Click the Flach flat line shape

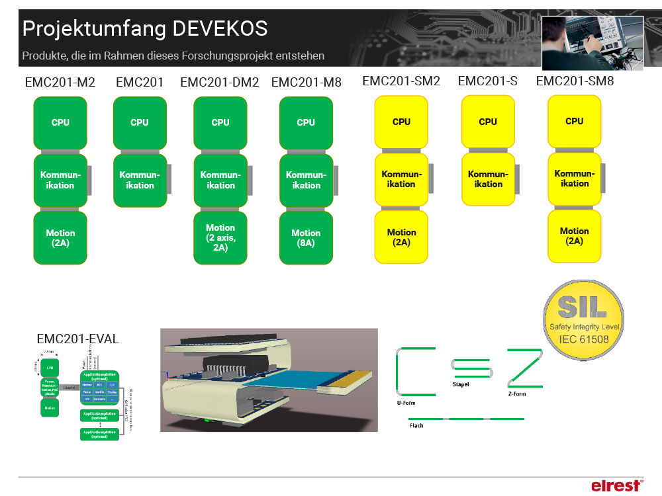tap(466, 419)
